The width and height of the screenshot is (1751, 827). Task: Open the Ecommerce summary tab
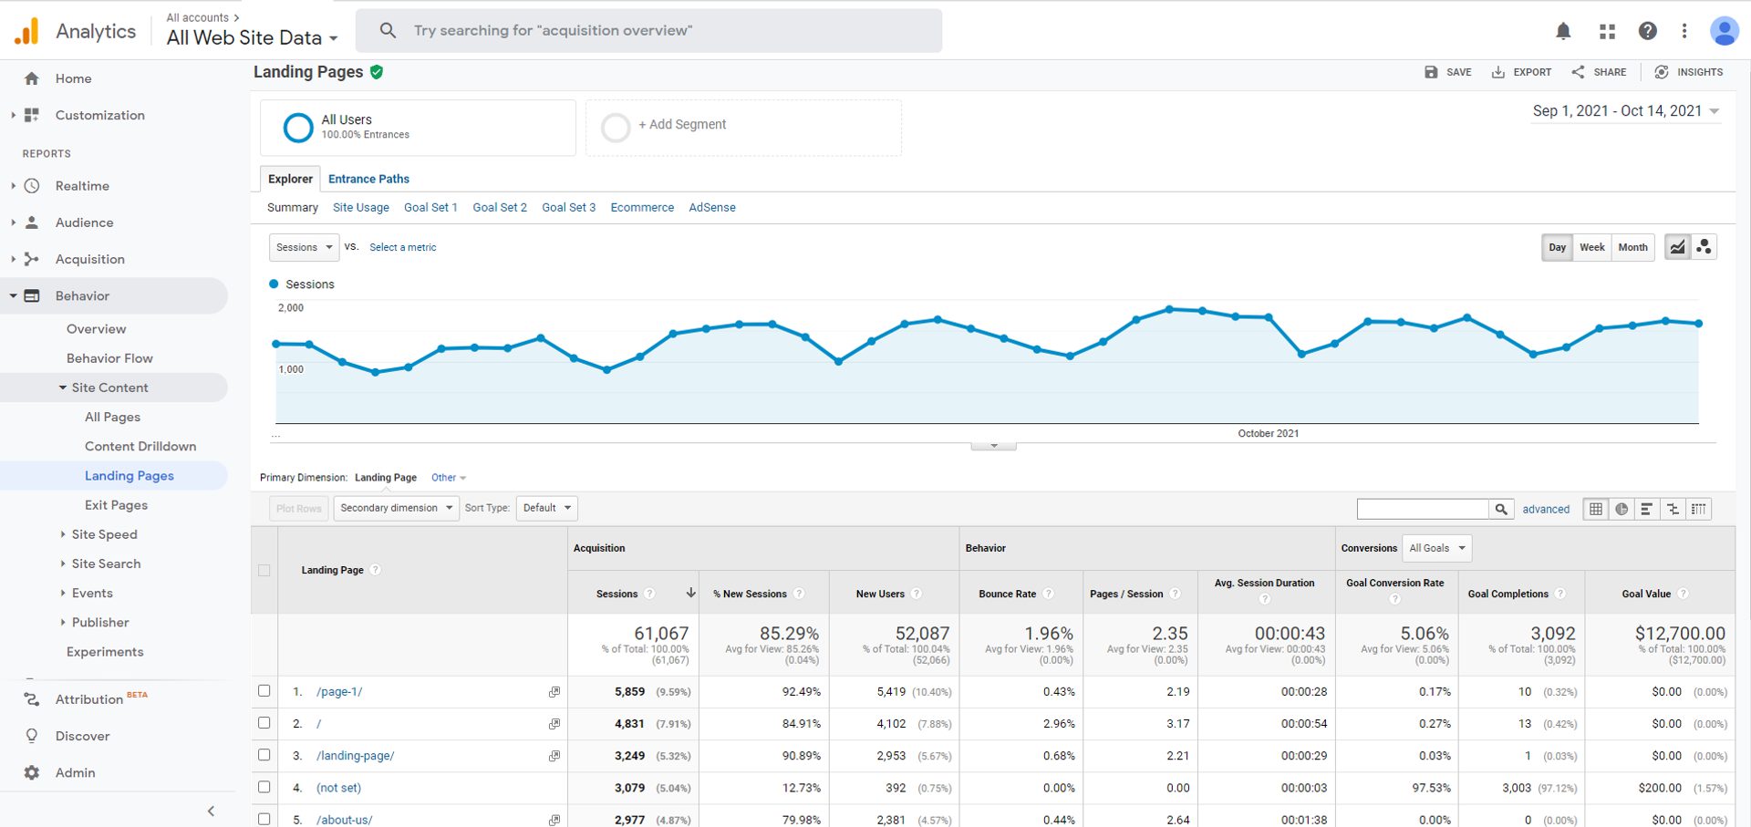point(641,207)
